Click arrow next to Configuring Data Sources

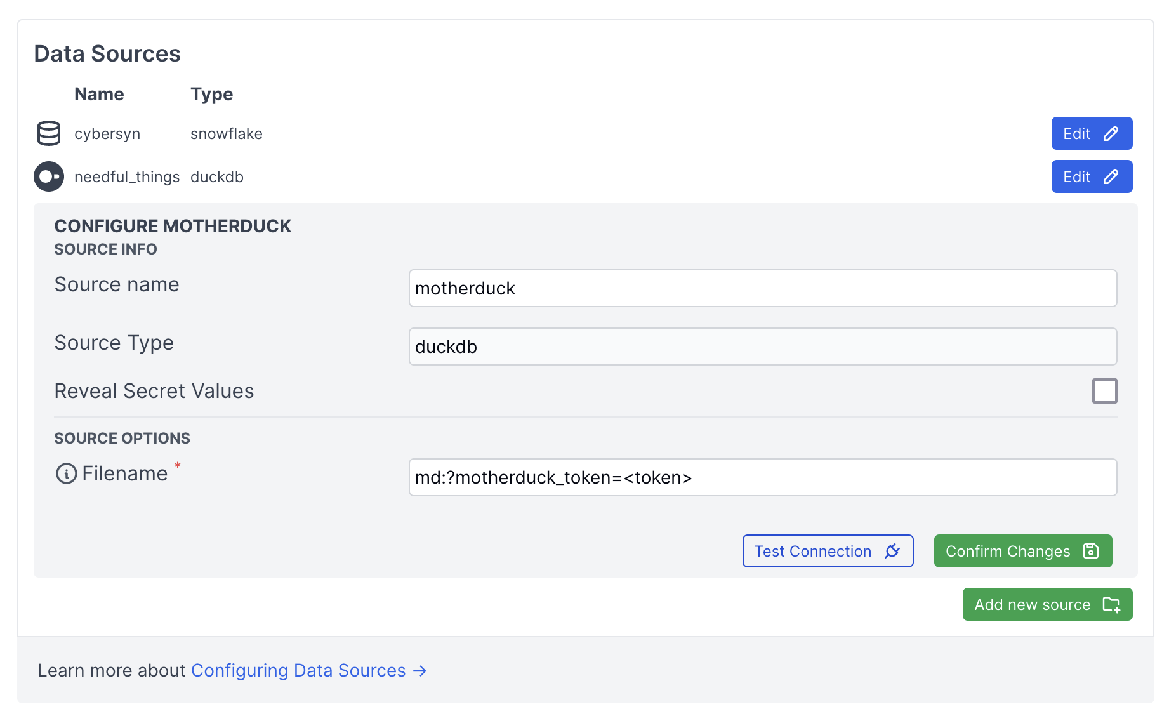coord(419,671)
